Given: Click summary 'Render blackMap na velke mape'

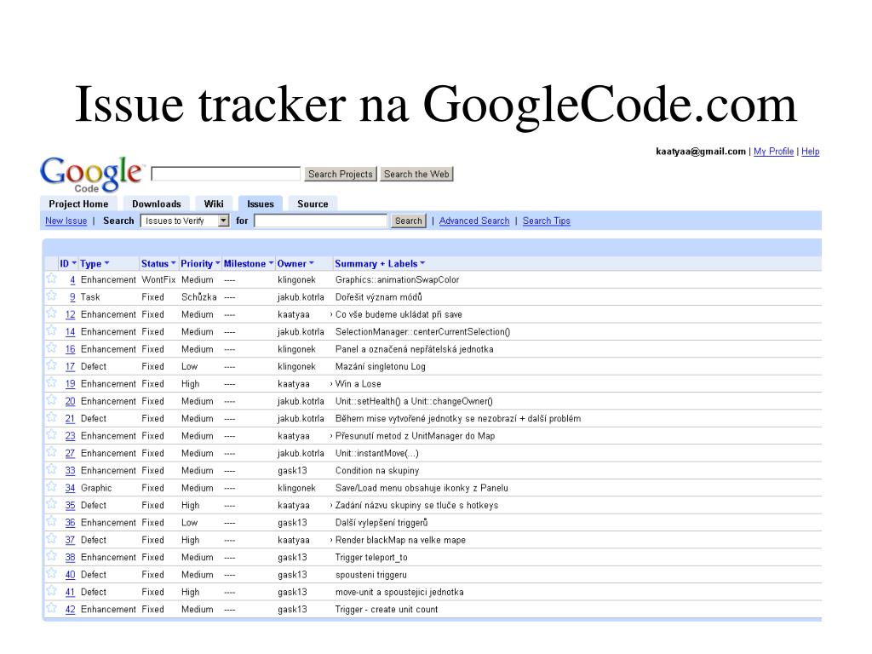Looking at the screenshot, I should click(x=400, y=540).
